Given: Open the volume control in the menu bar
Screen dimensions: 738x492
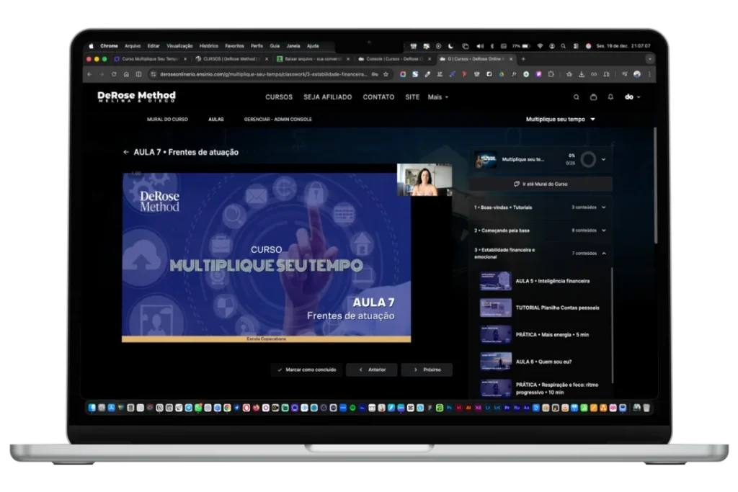Looking at the screenshot, I should click(479, 46).
